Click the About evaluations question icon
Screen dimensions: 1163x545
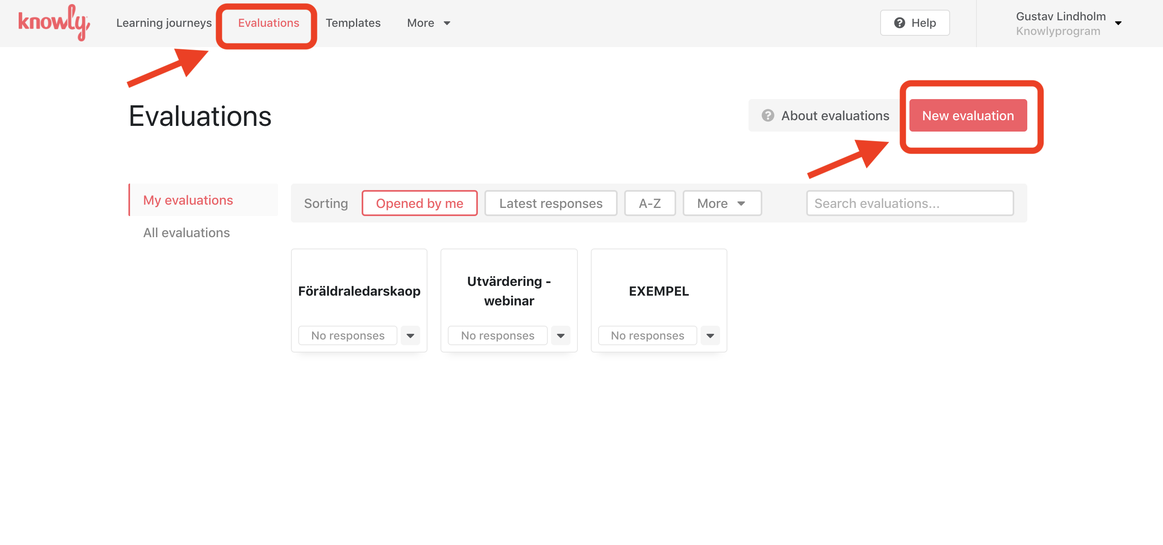[x=768, y=115]
